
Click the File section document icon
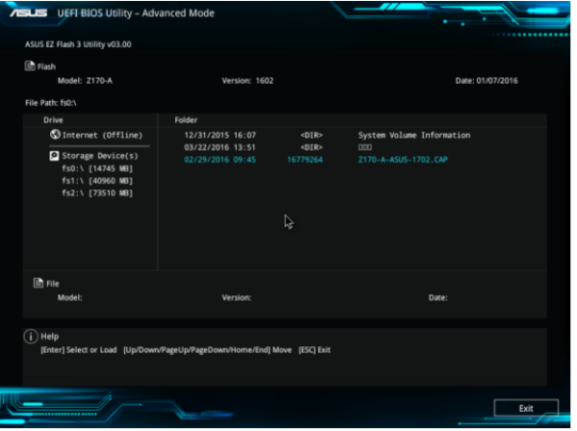click(x=38, y=283)
